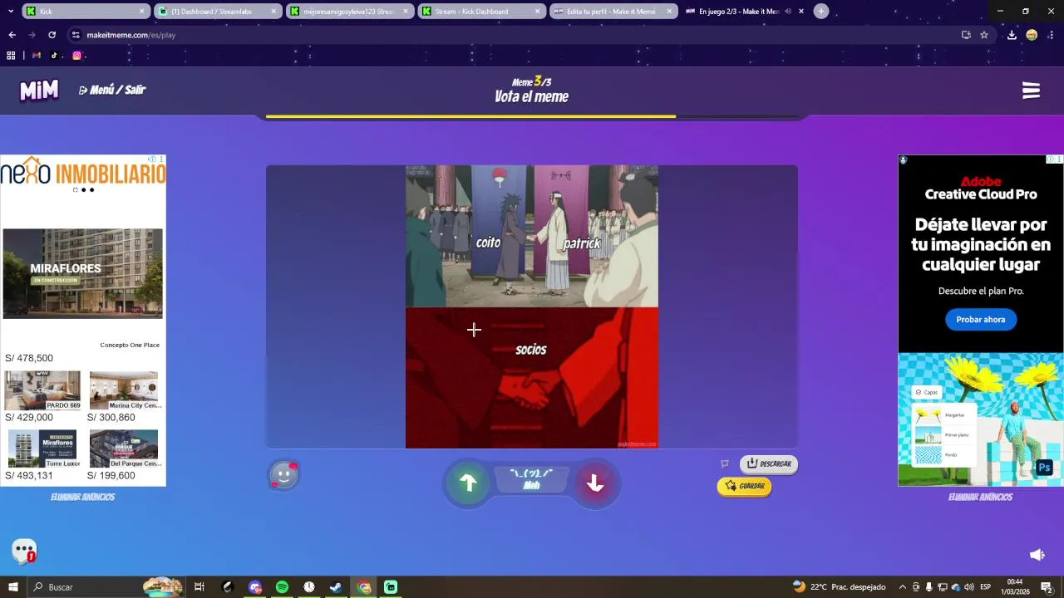1064x598 pixels.
Task: Open the Chrome profile avatar
Action: tap(1032, 35)
